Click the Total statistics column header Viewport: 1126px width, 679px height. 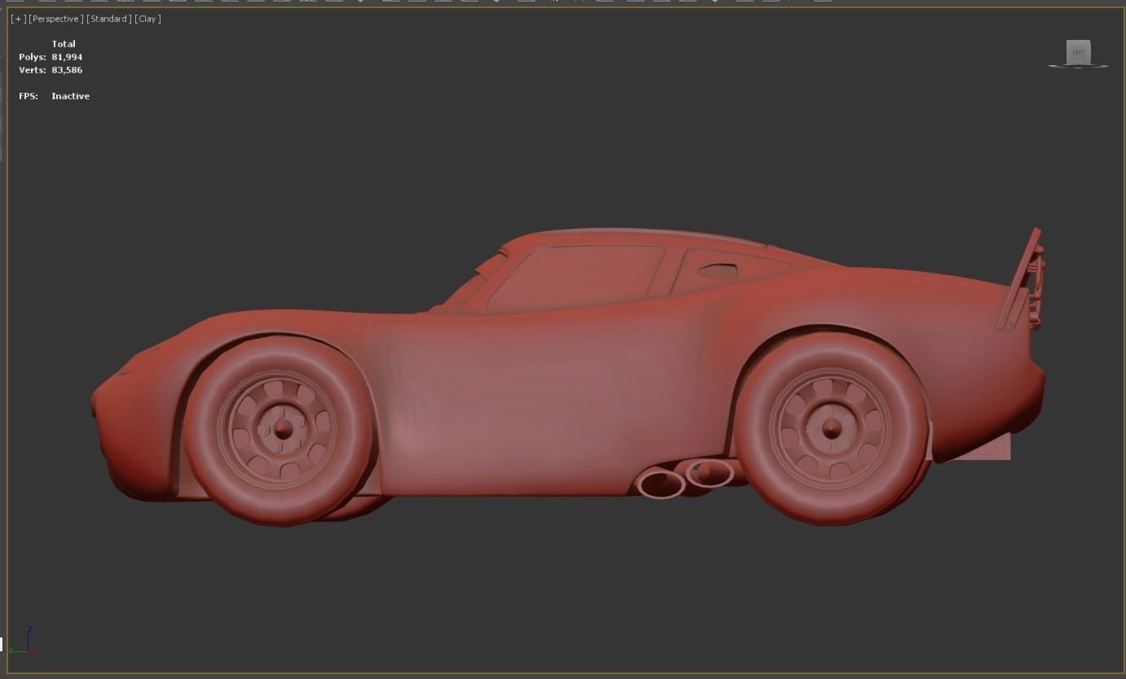click(64, 44)
